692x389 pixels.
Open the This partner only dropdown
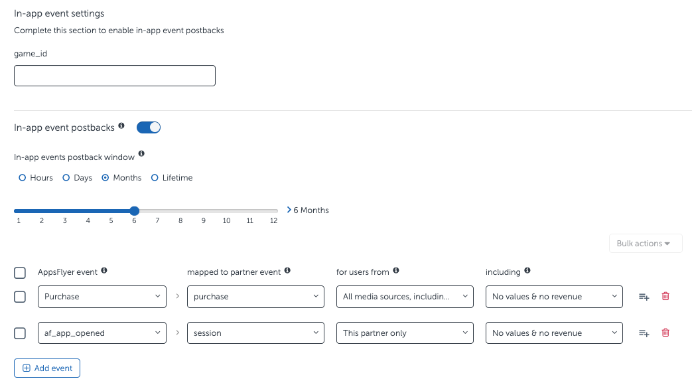point(405,333)
